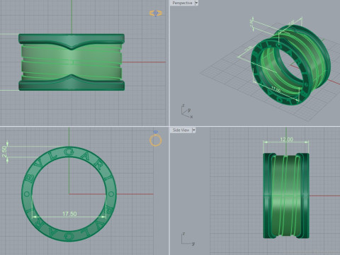The image size is (340, 255).
Task: Activate the Side View viewport title label
Action: [181, 130]
